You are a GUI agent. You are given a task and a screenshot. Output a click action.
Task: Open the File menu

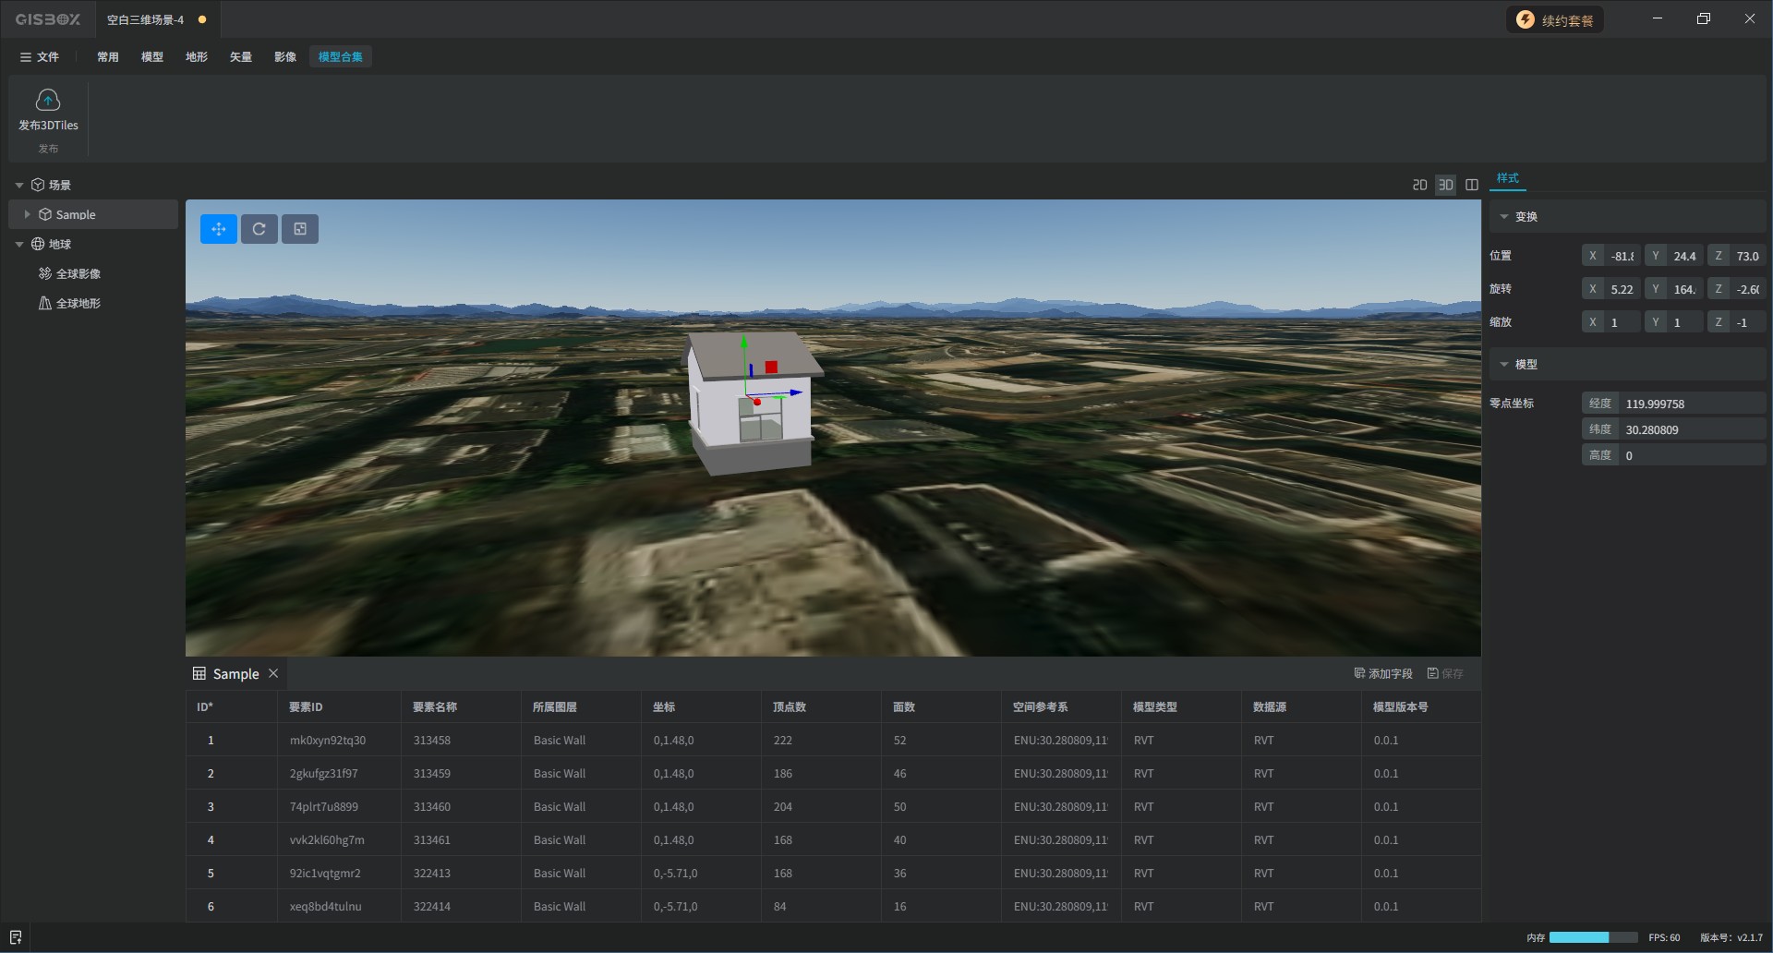pyautogui.click(x=40, y=56)
